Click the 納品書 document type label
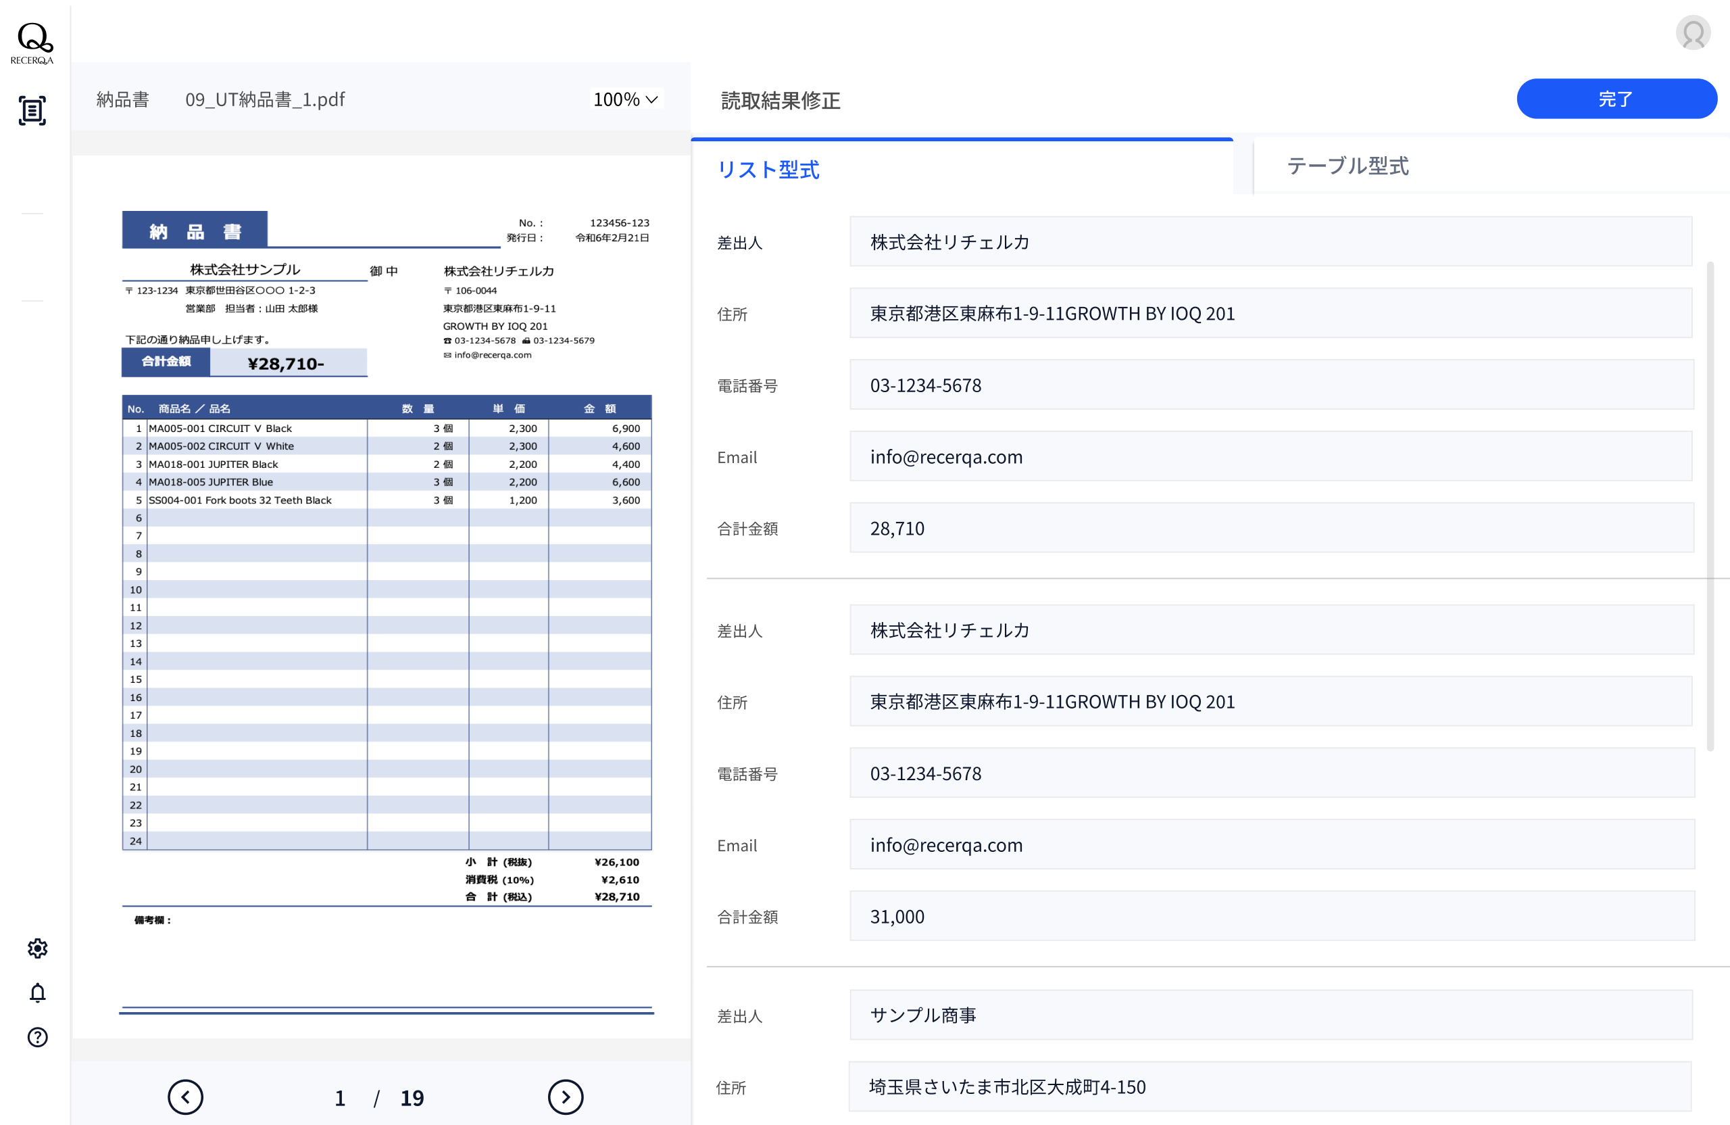Screen dimensions: 1730x1125 point(123,99)
